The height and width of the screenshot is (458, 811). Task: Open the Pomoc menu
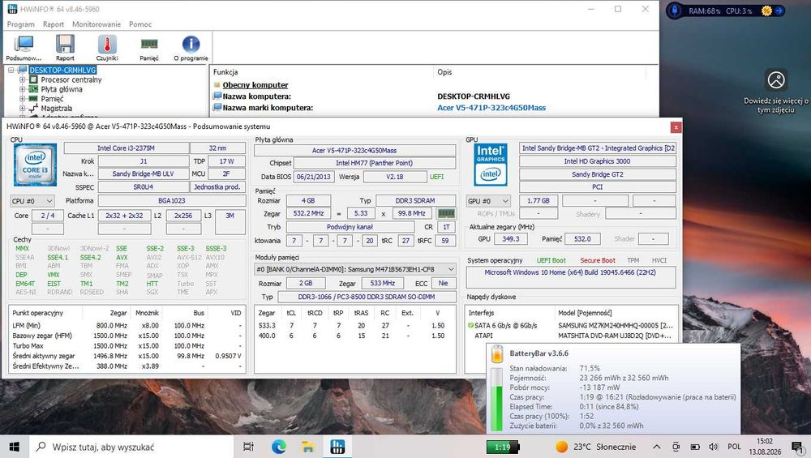(x=140, y=24)
